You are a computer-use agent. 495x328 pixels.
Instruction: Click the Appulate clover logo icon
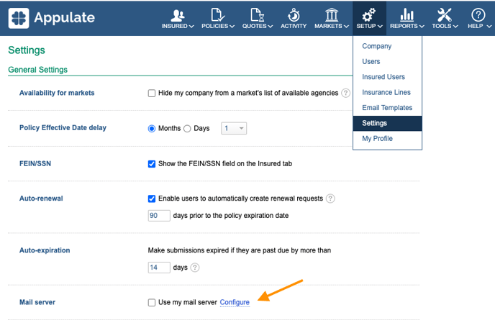coord(19,18)
